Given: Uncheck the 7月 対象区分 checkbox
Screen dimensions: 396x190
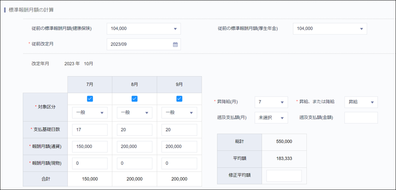Looking at the screenshot, I should [90, 99].
